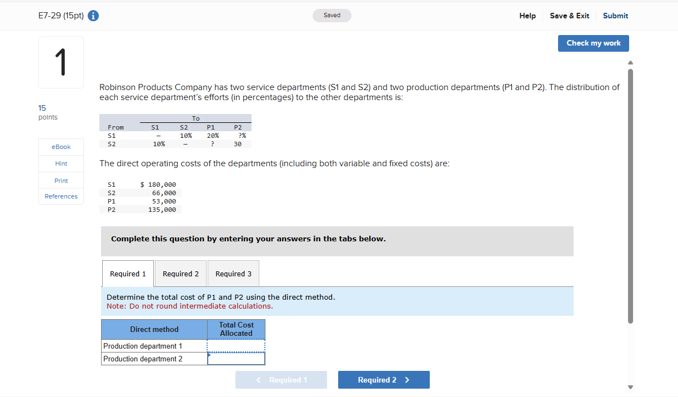Click the blue info icon beside E7-29
This screenshot has height=397, width=678.
(94, 16)
